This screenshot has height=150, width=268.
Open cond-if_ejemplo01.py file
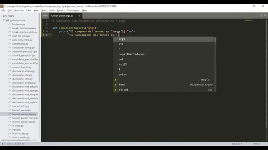coord(23,55)
